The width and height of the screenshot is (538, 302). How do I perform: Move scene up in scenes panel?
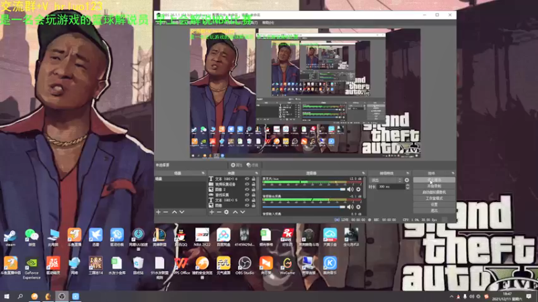click(x=174, y=212)
